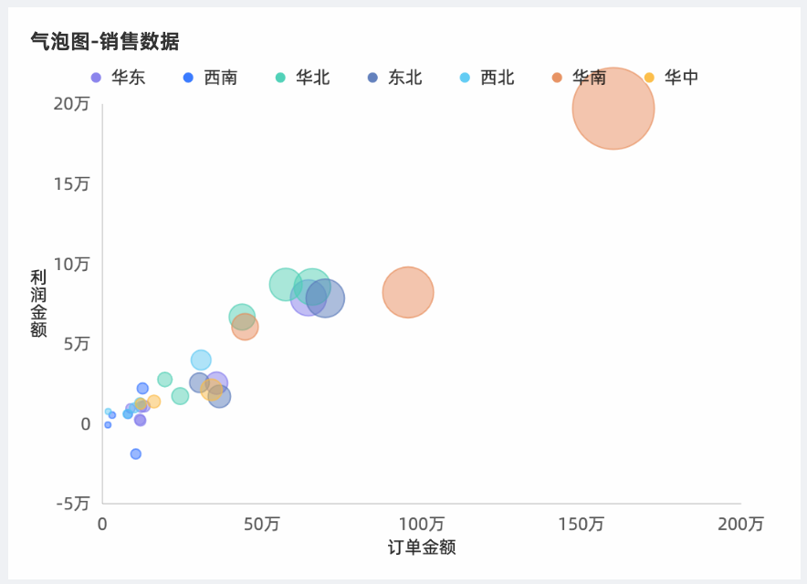Click the 东北 legend color dot

tap(372, 78)
